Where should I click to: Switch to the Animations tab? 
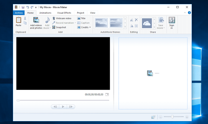click(x=45, y=13)
